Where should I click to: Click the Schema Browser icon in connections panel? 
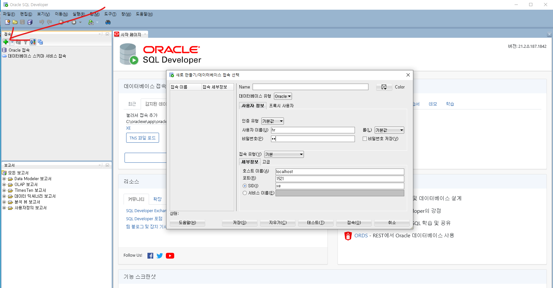(33, 42)
